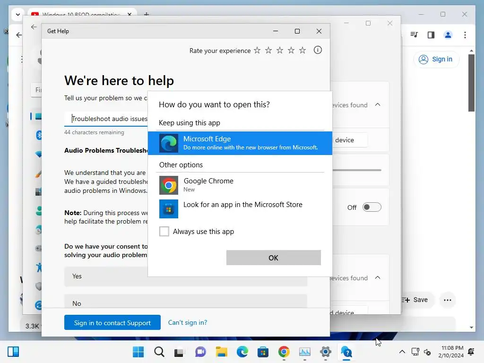Viewport: 484px width, 363px height.
Task: Switch to Chrome on the taskbar
Action: pyautogui.click(x=284, y=352)
